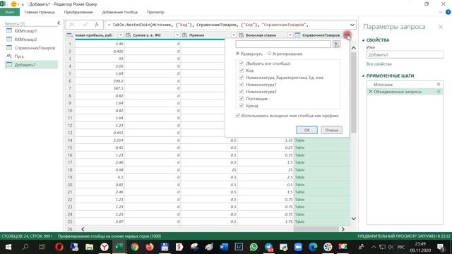Uncheck the Поставщик checkbox
Viewport: 452px width, 254px height.
[242, 99]
